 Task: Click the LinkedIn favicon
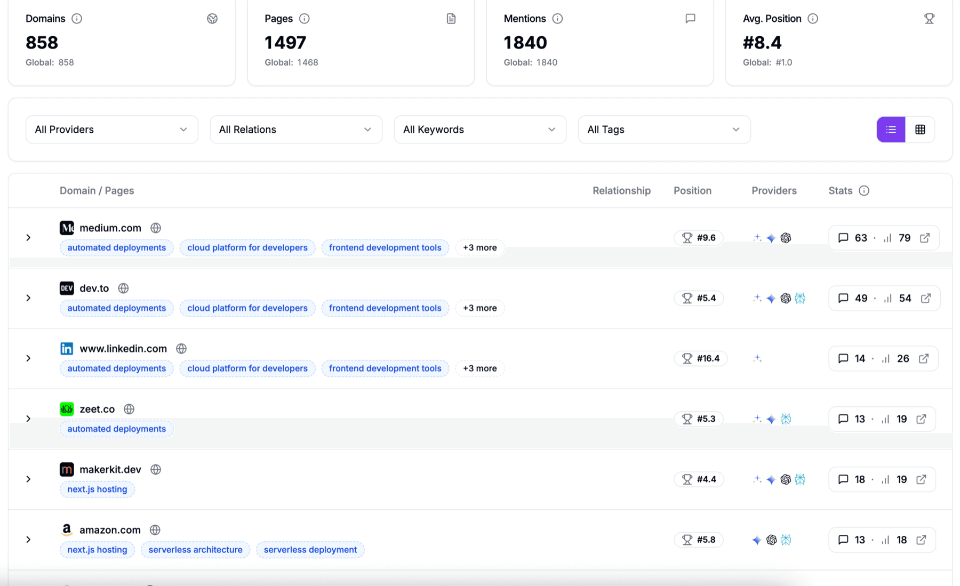(x=67, y=349)
